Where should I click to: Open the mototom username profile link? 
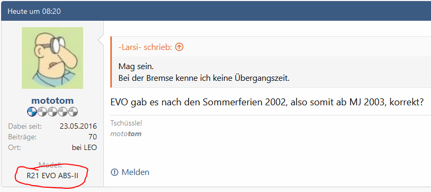pos(53,101)
